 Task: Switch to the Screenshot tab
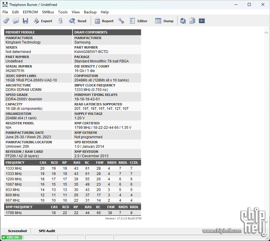coord(17,231)
